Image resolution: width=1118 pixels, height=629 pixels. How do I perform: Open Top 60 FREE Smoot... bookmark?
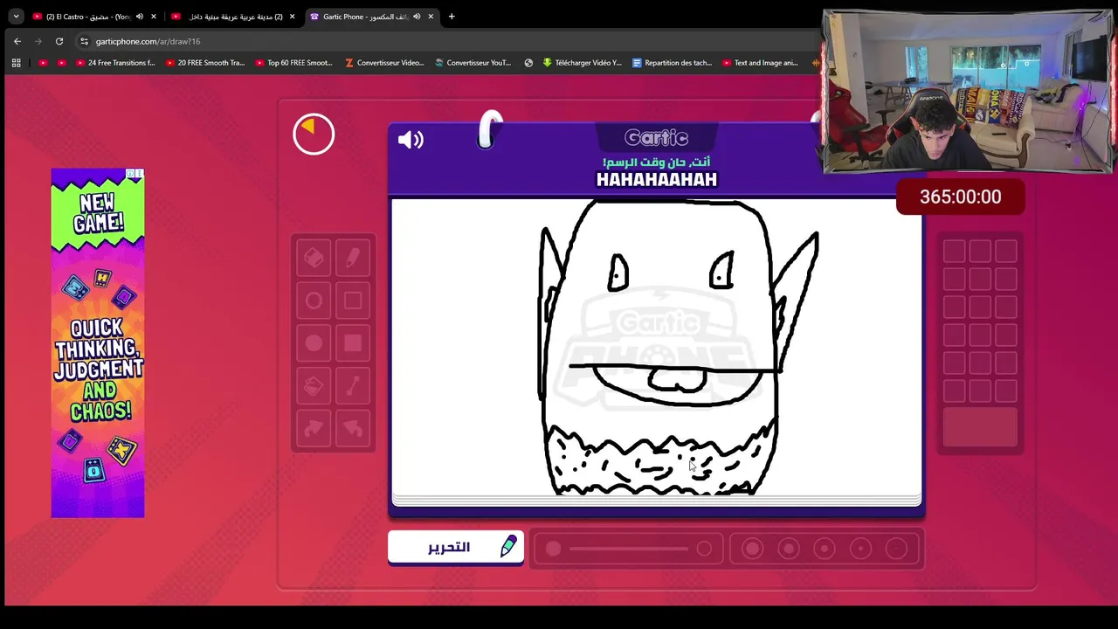coord(294,63)
